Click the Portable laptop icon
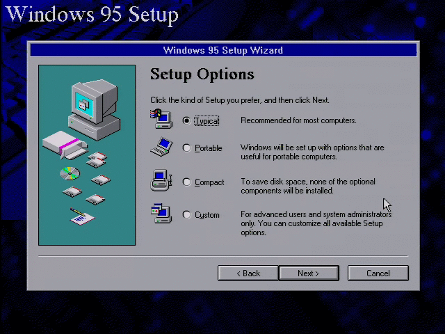This screenshot has width=445, height=334. 161,147
